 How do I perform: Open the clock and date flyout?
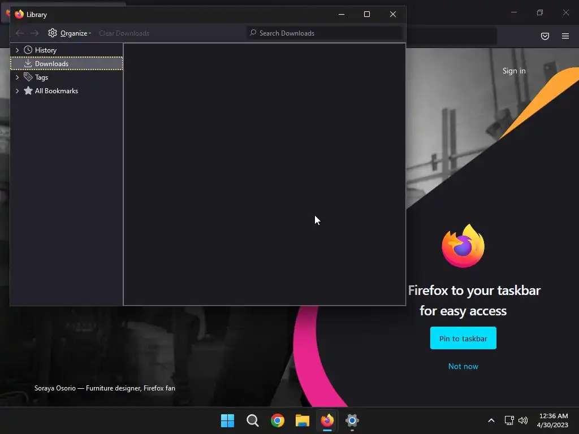coord(552,420)
